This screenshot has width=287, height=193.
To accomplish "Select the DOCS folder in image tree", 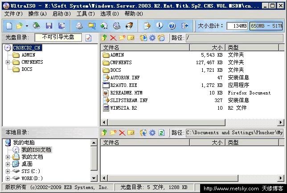I will 27,69.
